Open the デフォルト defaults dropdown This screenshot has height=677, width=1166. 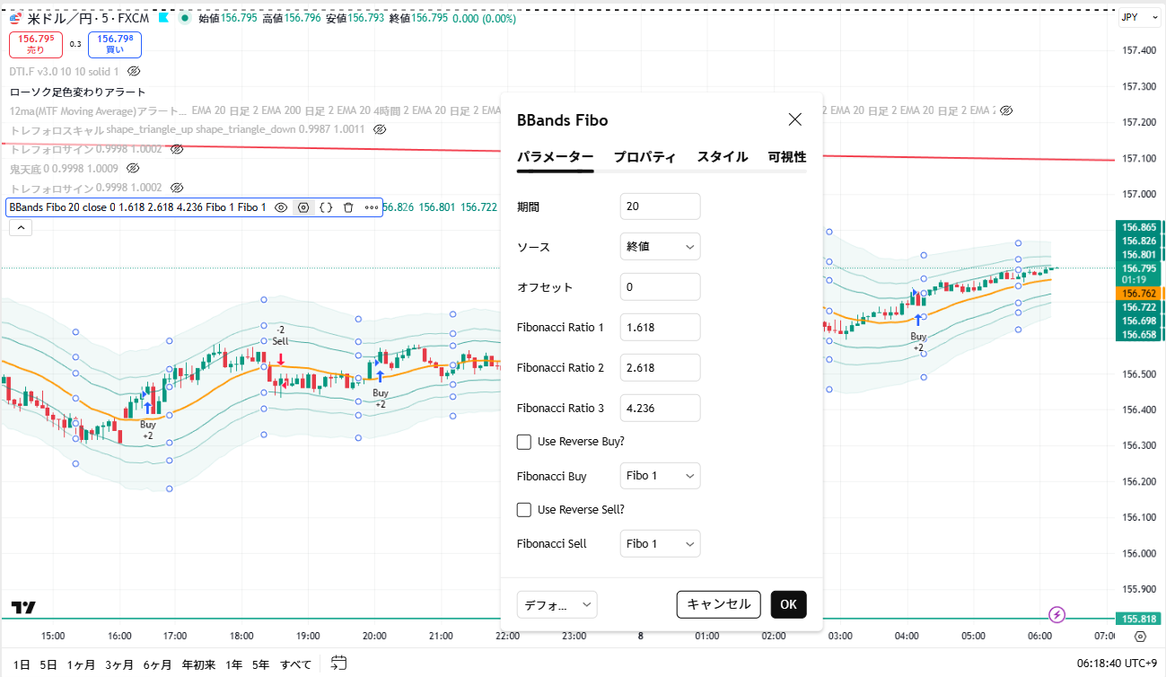(x=557, y=604)
